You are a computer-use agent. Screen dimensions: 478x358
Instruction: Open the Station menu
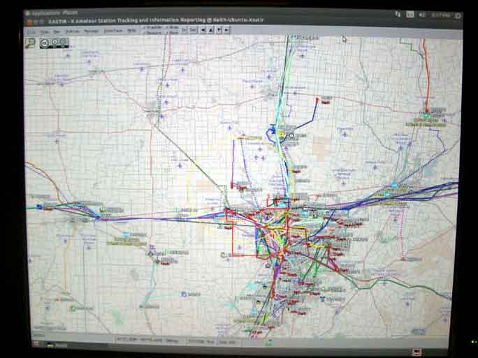(x=73, y=31)
